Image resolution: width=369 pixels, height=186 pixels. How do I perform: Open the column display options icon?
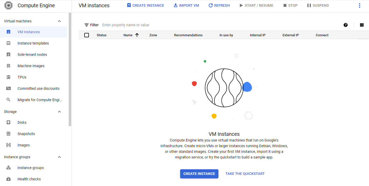click(362, 25)
